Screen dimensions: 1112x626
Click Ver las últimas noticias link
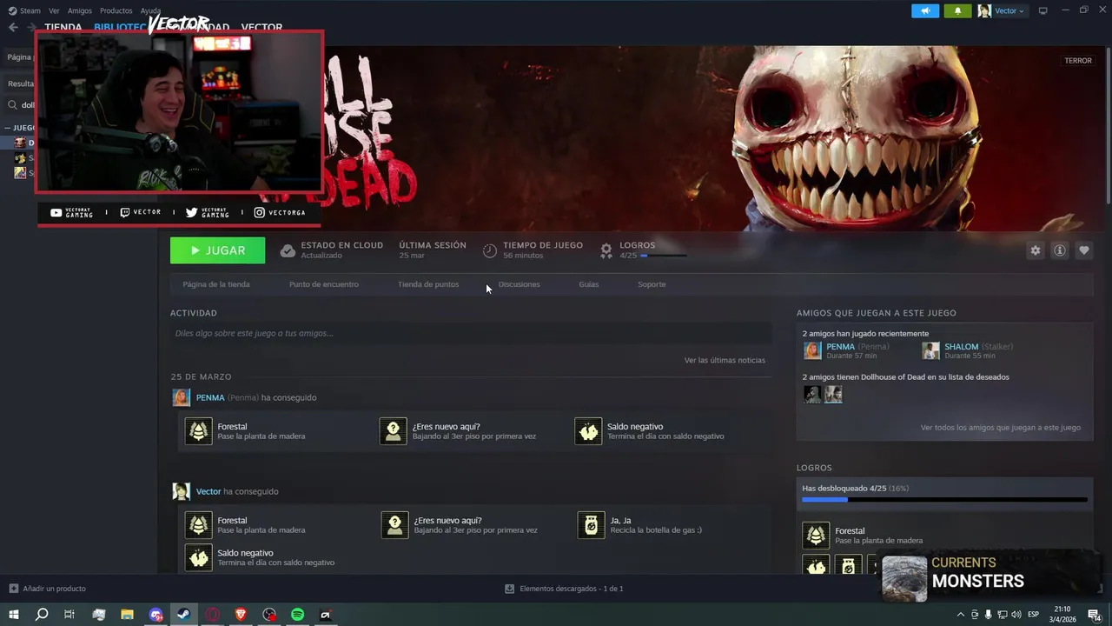pyautogui.click(x=725, y=360)
